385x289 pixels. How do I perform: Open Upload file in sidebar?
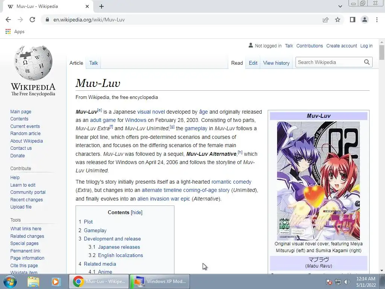click(21, 207)
